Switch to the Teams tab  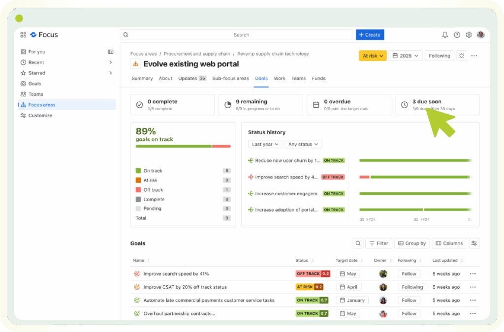[299, 78]
